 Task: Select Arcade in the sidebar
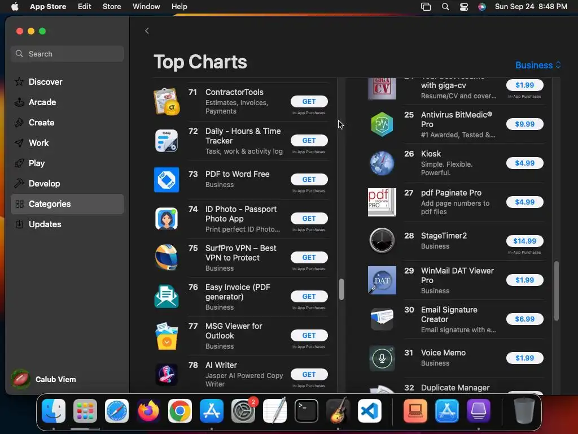click(x=67, y=102)
